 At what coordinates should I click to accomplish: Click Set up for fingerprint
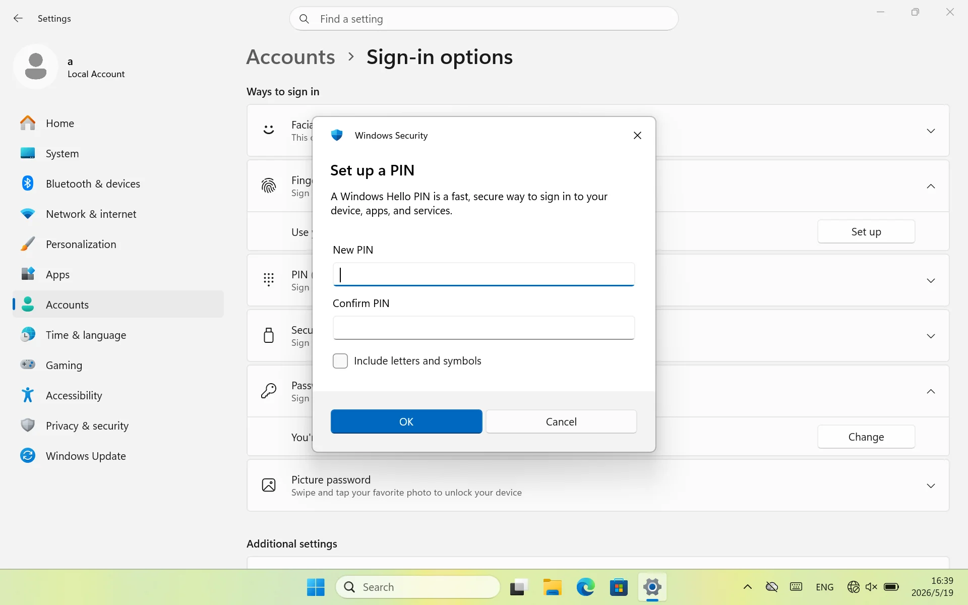tap(866, 231)
